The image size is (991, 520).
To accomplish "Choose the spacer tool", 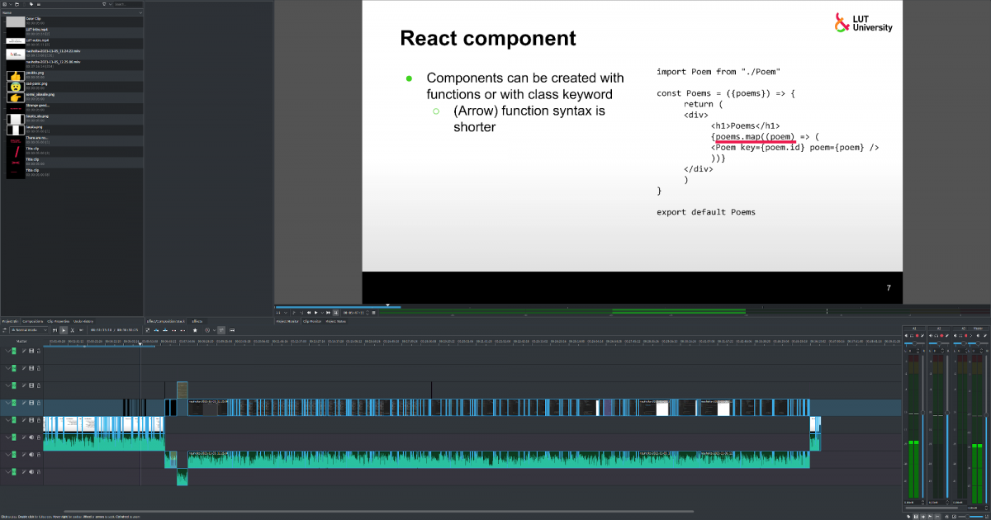I will coord(81,330).
